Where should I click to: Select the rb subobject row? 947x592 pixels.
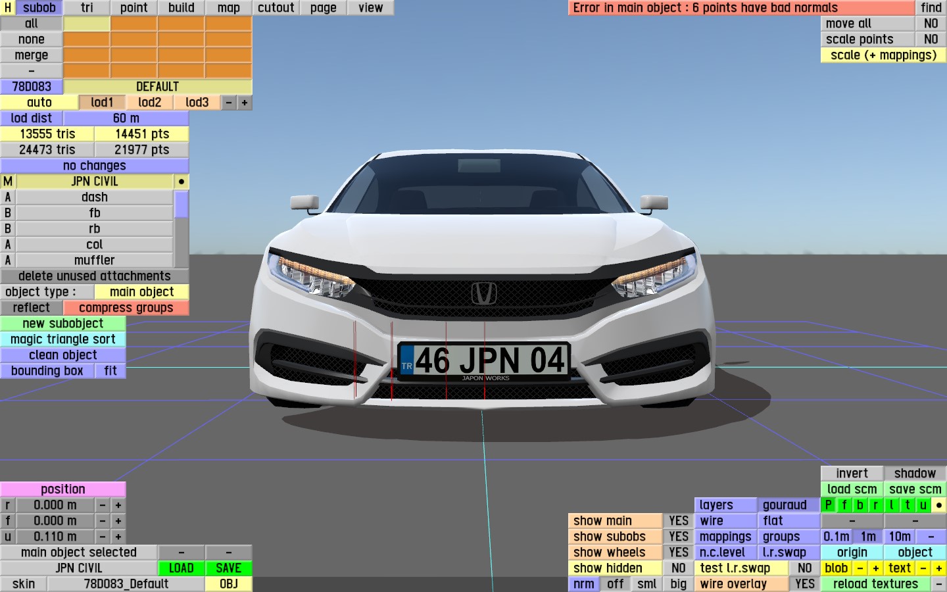pos(95,229)
